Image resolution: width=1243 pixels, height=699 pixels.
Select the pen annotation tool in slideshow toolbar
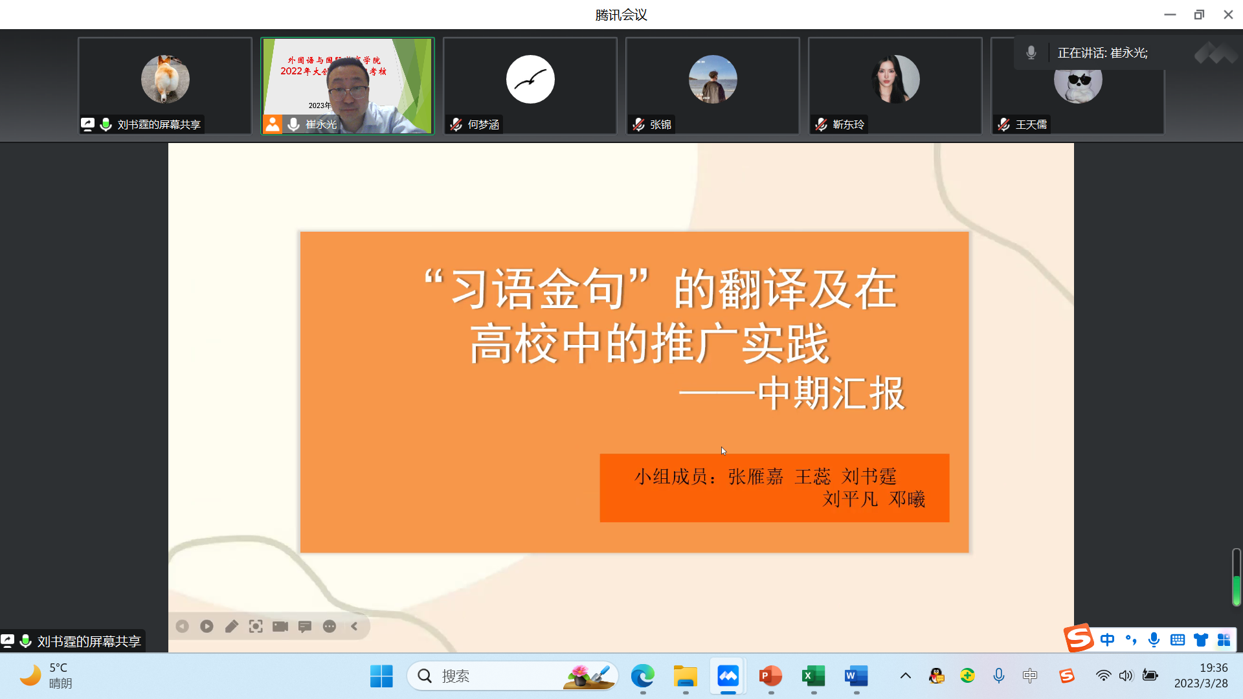(231, 627)
